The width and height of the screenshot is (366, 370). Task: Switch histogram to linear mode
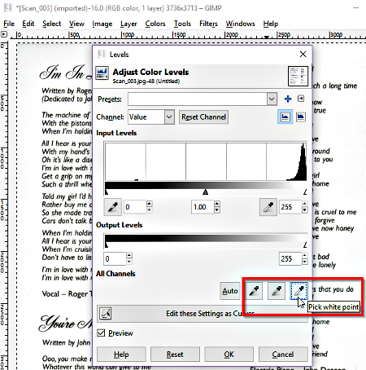tap(285, 117)
